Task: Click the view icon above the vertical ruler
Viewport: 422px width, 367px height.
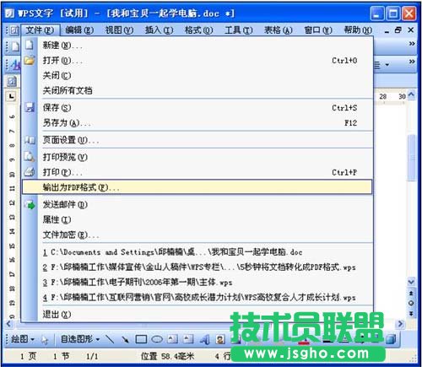Action: pos(12,82)
